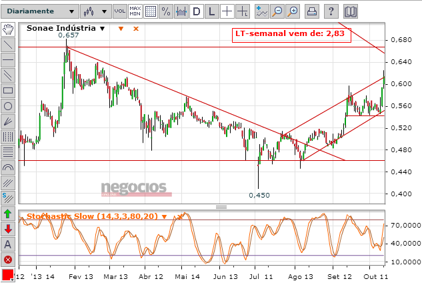
Task: Zoom in on the chart
Action: pyautogui.click(x=293, y=11)
